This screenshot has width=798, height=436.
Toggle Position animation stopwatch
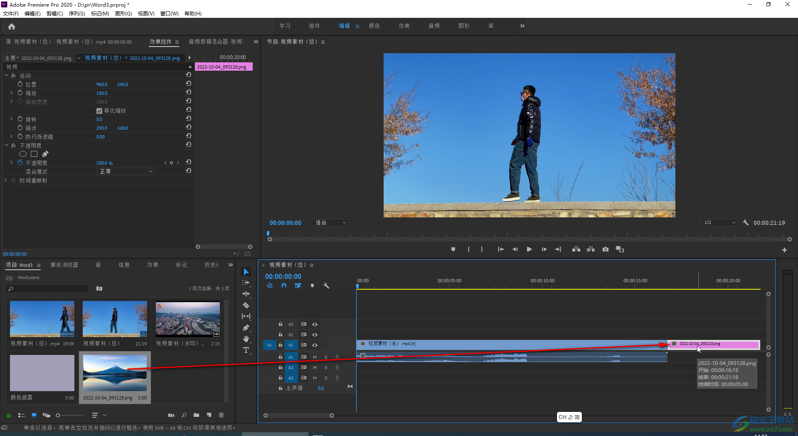[20, 84]
